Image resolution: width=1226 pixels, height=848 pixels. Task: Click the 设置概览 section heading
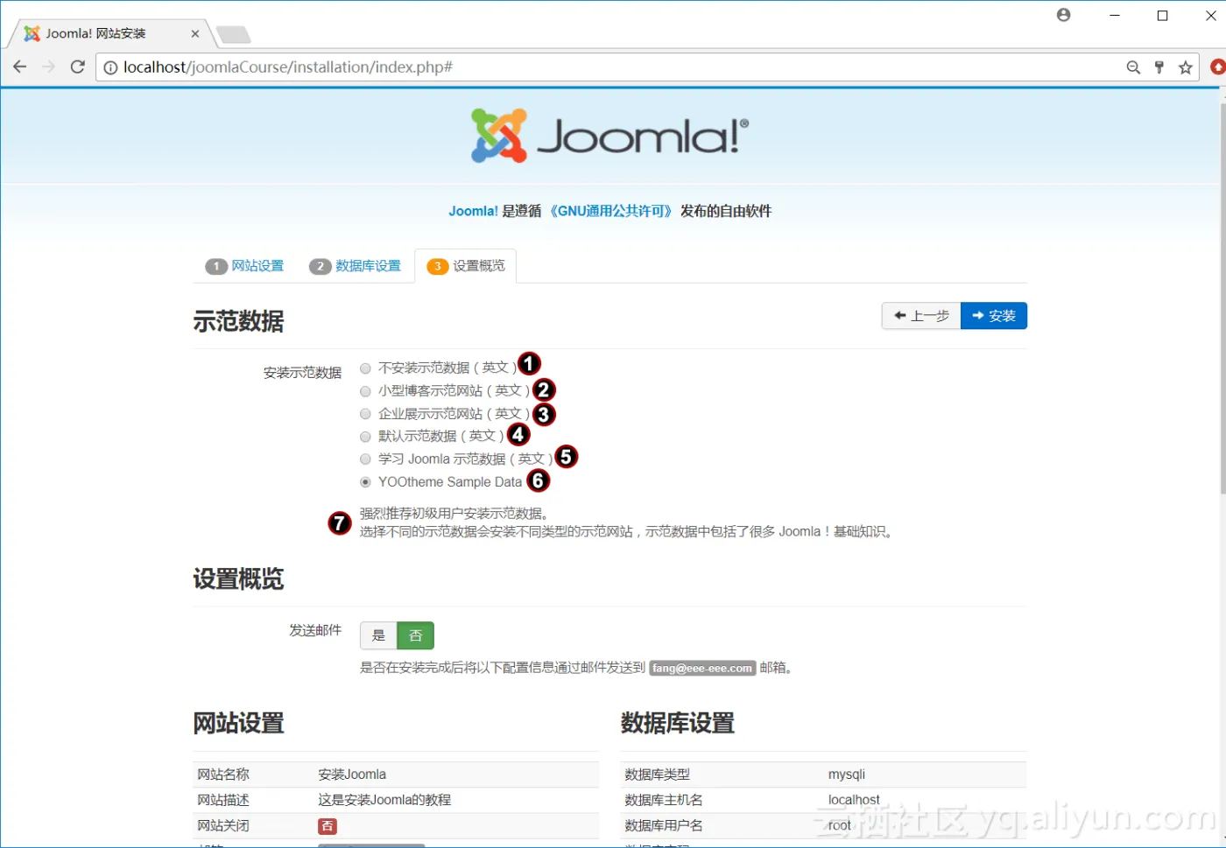pyautogui.click(x=238, y=578)
